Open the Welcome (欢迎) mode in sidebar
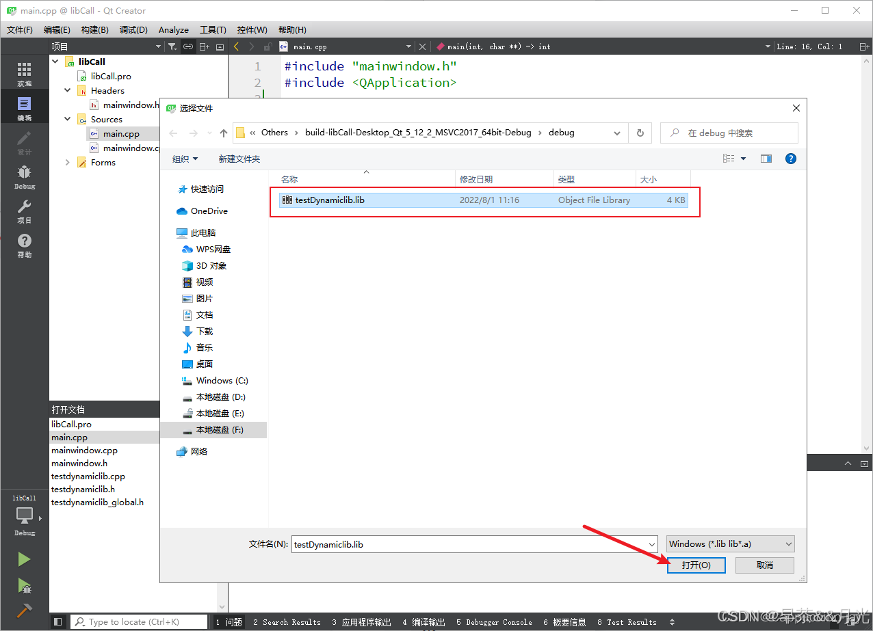The width and height of the screenshot is (873, 631). pos(24,74)
